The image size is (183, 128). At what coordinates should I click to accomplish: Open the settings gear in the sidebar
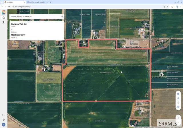pos(4,120)
